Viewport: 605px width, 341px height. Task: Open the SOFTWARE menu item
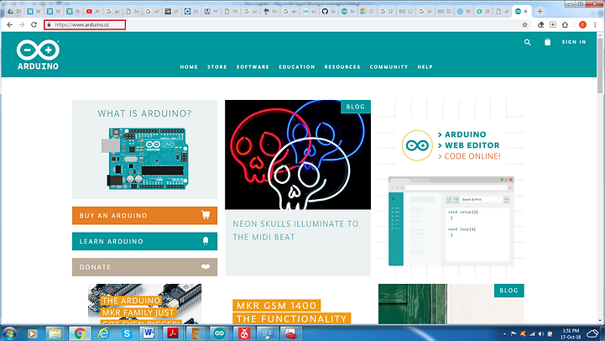(253, 67)
